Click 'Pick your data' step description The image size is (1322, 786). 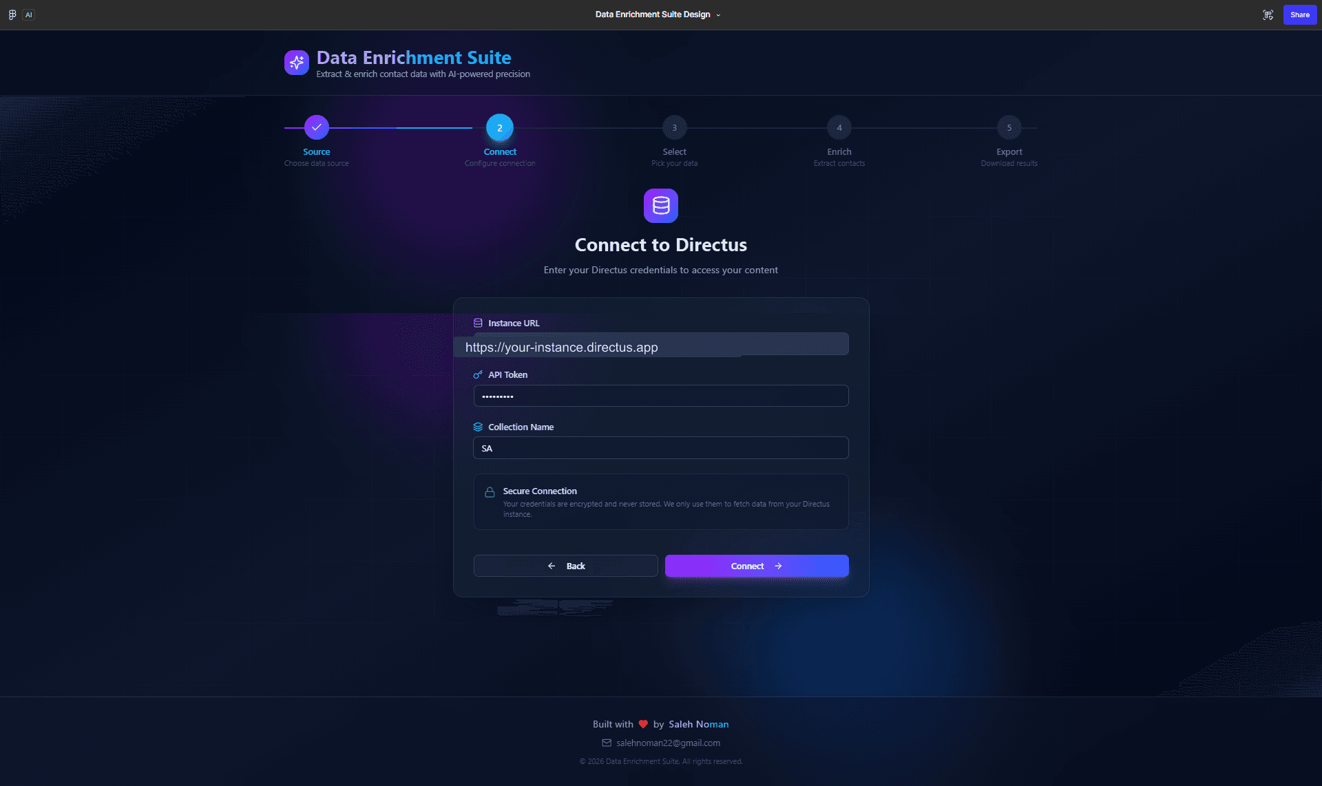(675, 163)
